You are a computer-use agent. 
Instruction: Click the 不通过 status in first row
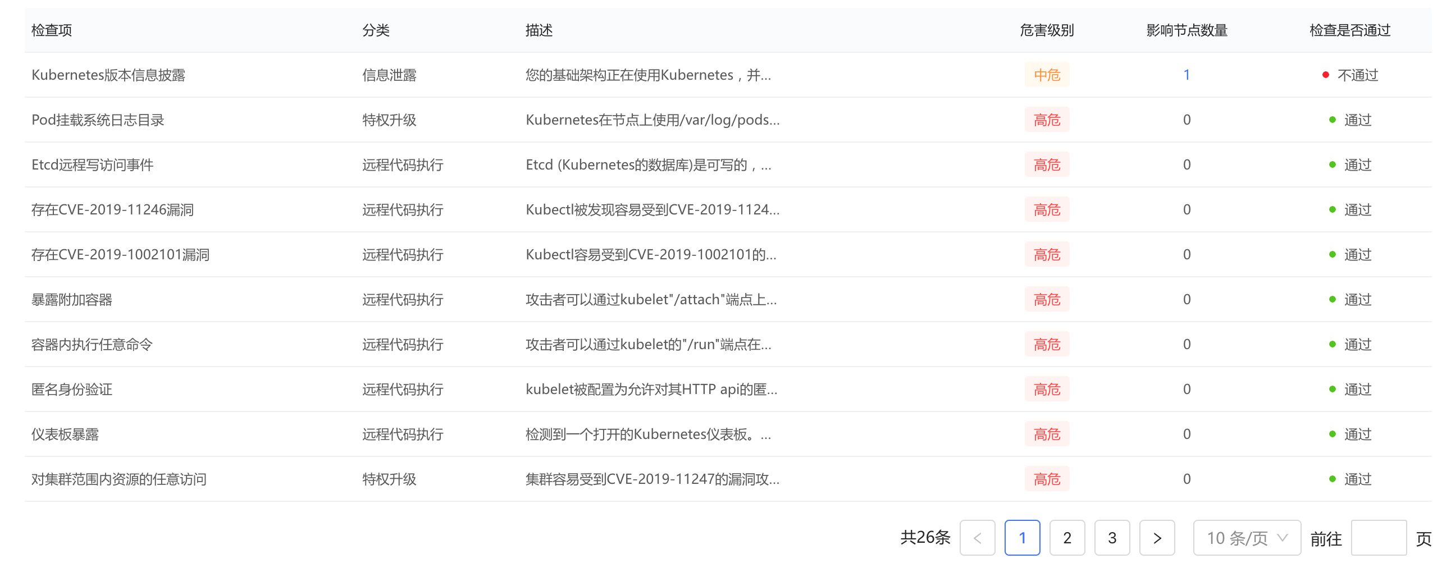click(1349, 75)
